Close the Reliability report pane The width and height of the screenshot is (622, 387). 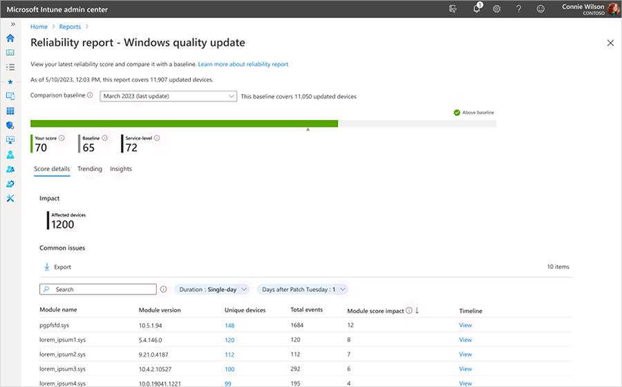[x=610, y=43]
